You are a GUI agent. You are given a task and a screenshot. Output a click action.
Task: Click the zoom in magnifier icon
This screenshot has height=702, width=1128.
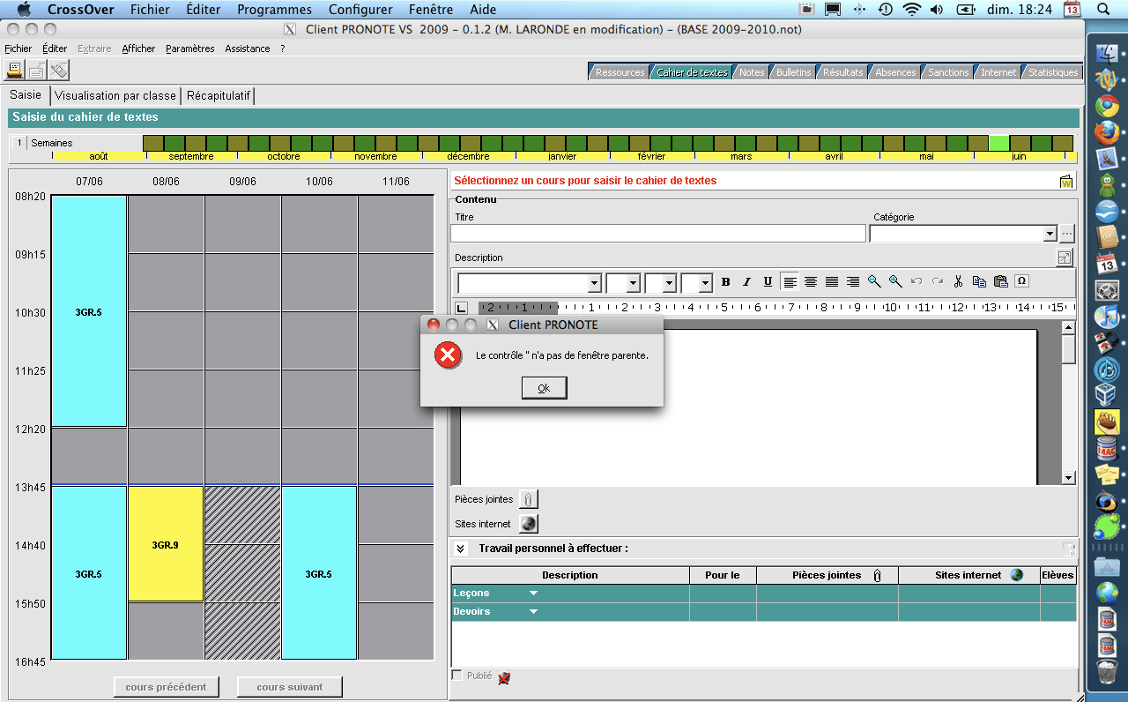895,282
